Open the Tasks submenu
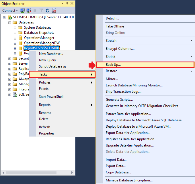195x184 pixels. click(62, 74)
